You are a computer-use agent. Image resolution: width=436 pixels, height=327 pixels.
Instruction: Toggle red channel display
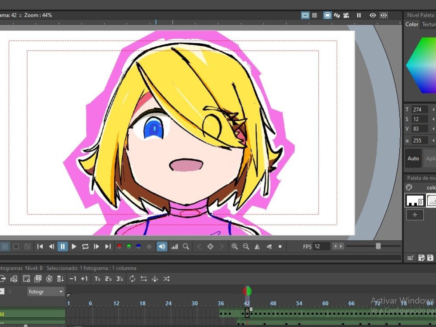pyautogui.click(x=119, y=247)
